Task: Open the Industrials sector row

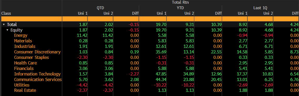Action: [x=25, y=47]
